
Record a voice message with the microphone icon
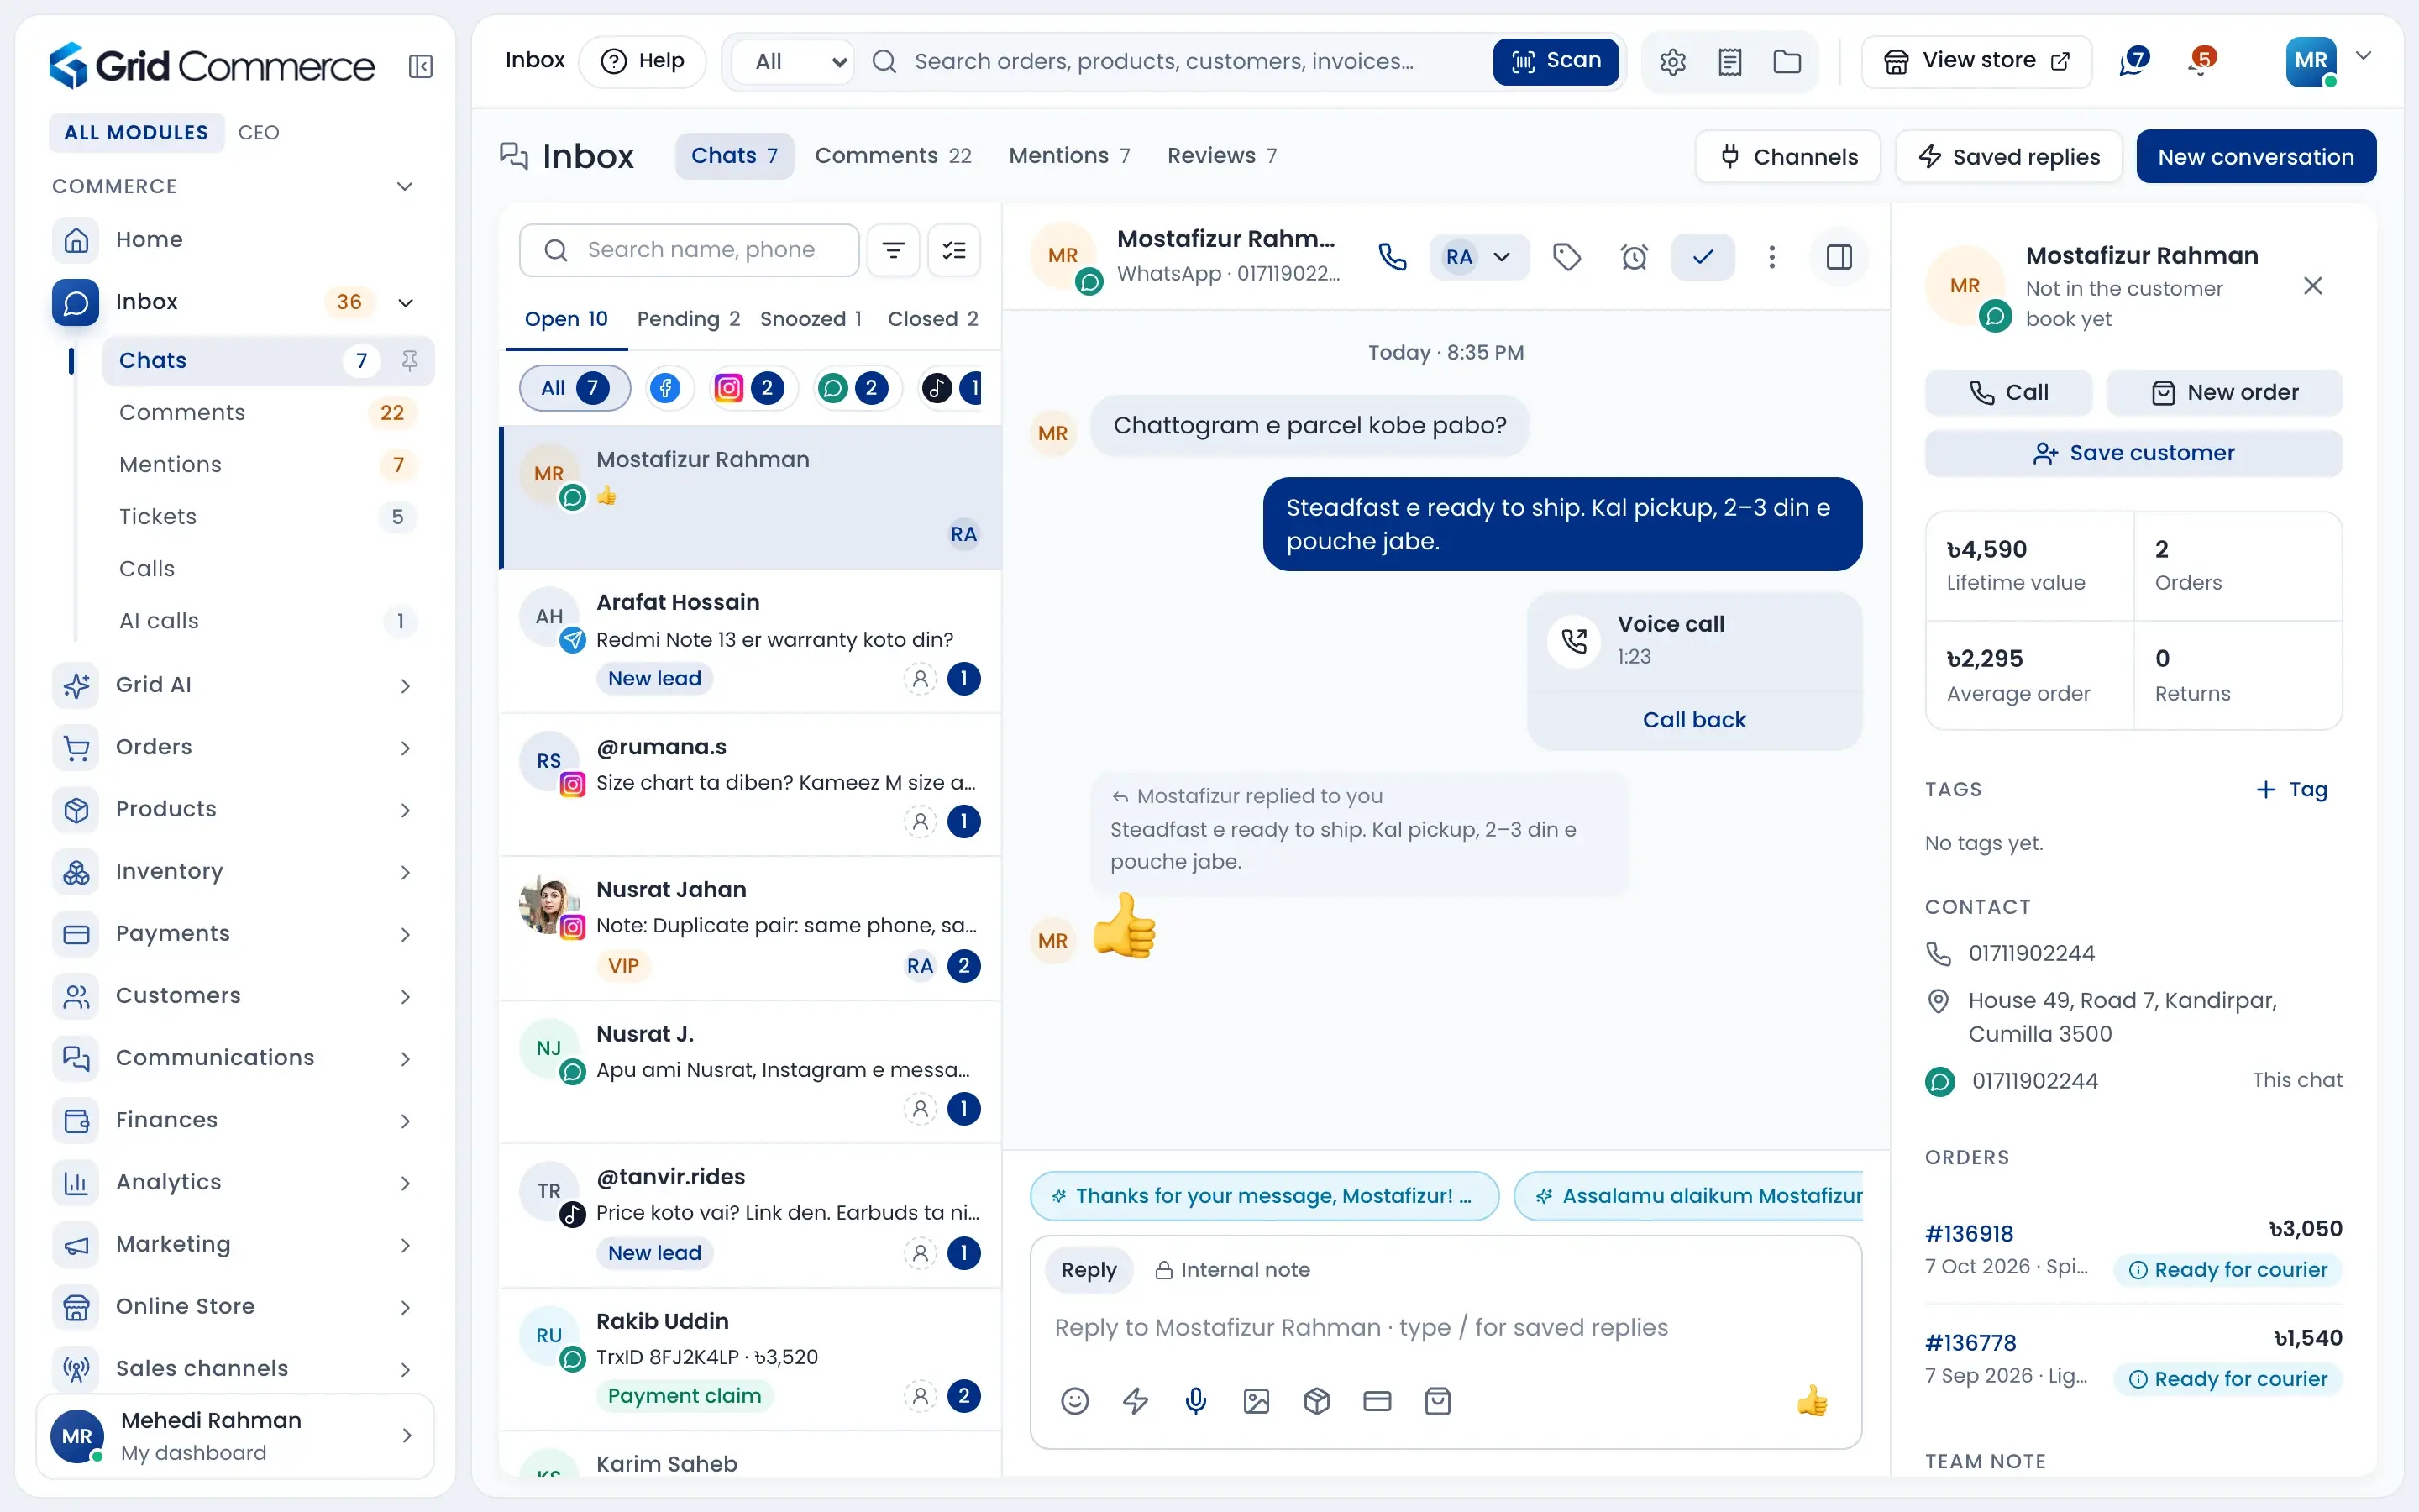pyautogui.click(x=1195, y=1401)
